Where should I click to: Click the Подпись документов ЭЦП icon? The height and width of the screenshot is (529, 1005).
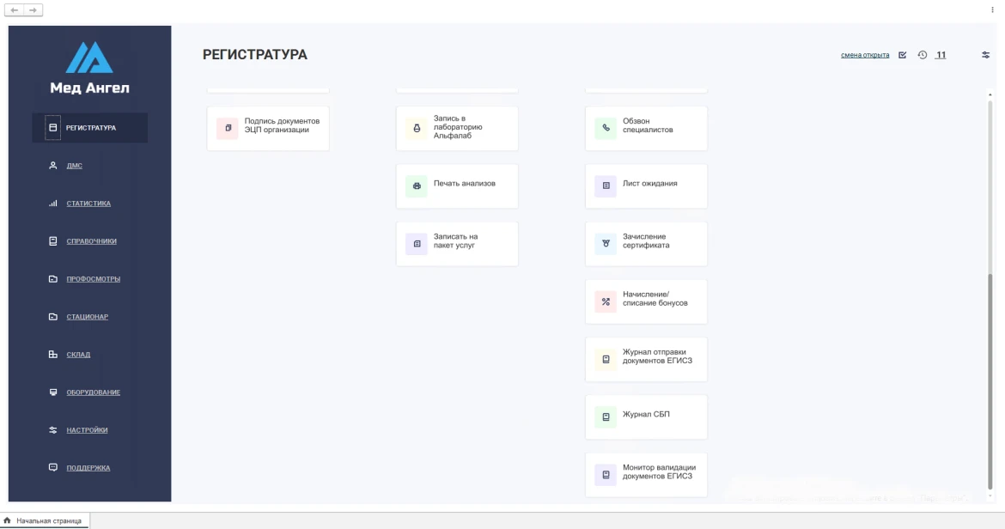228,128
